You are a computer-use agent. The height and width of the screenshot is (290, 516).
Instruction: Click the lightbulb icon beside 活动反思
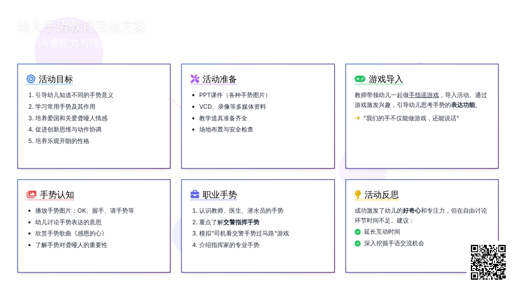[x=358, y=195]
